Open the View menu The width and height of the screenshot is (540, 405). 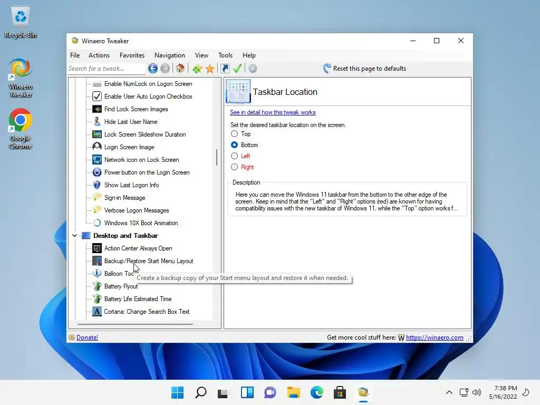pos(201,55)
